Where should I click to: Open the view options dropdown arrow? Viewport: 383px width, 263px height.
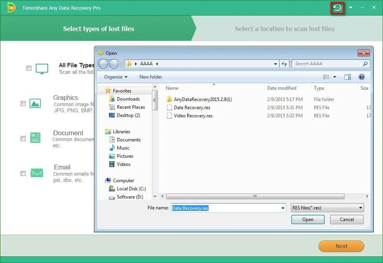point(334,77)
